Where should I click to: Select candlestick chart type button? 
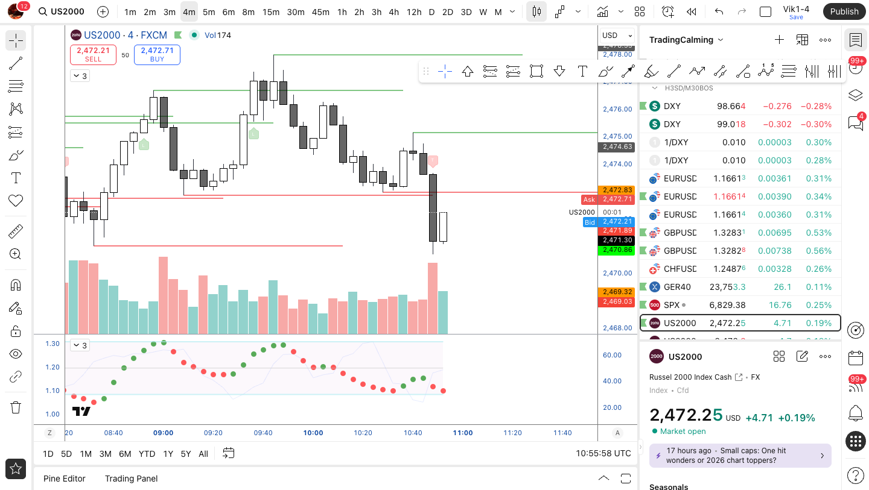coord(536,11)
